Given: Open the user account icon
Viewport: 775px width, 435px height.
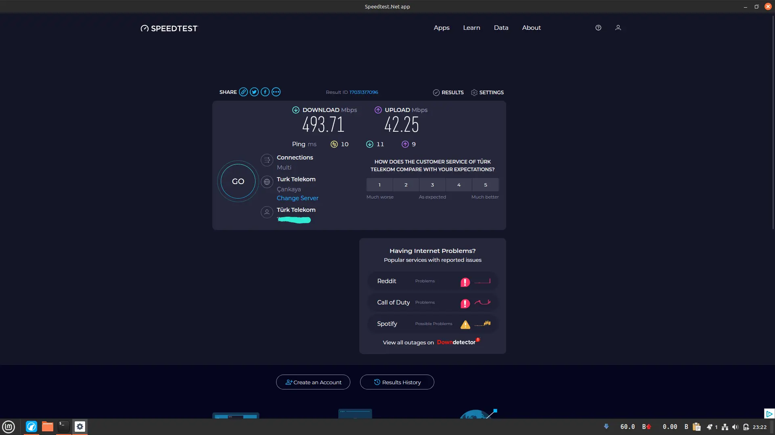Looking at the screenshot, I should (x=618, y=28).
